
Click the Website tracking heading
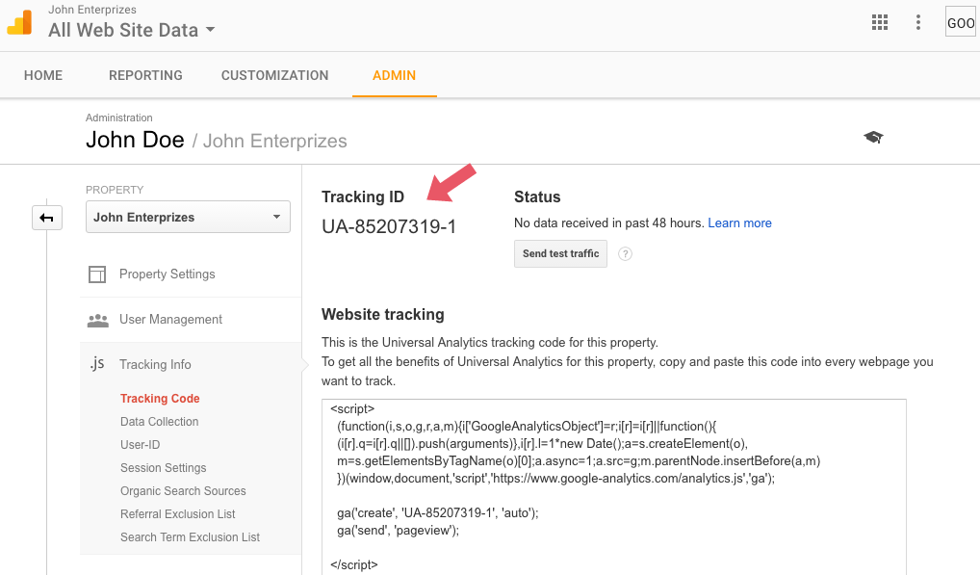click(x=382, y=314)
